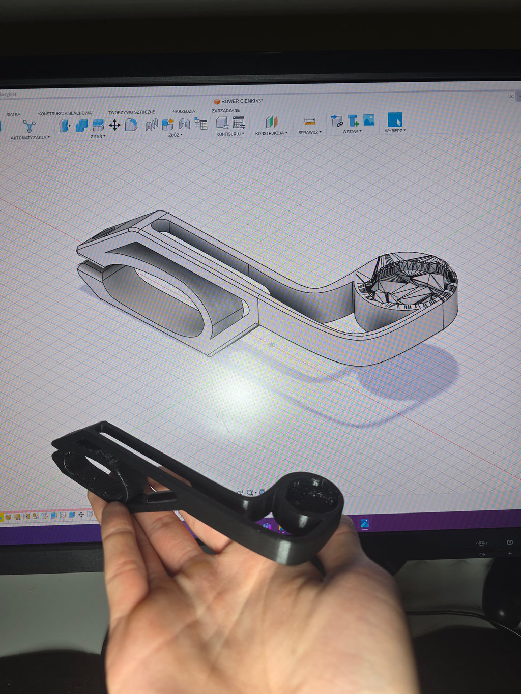The image size is (521, 694).
Task: Open the NARZĘDZIA tab
Action: pyautogui.click(x=184, y=111)
